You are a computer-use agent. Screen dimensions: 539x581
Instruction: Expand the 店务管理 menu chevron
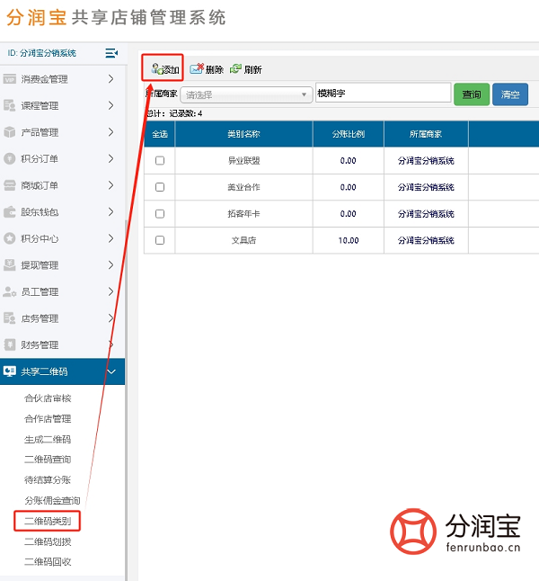click(x=110, y=318)
